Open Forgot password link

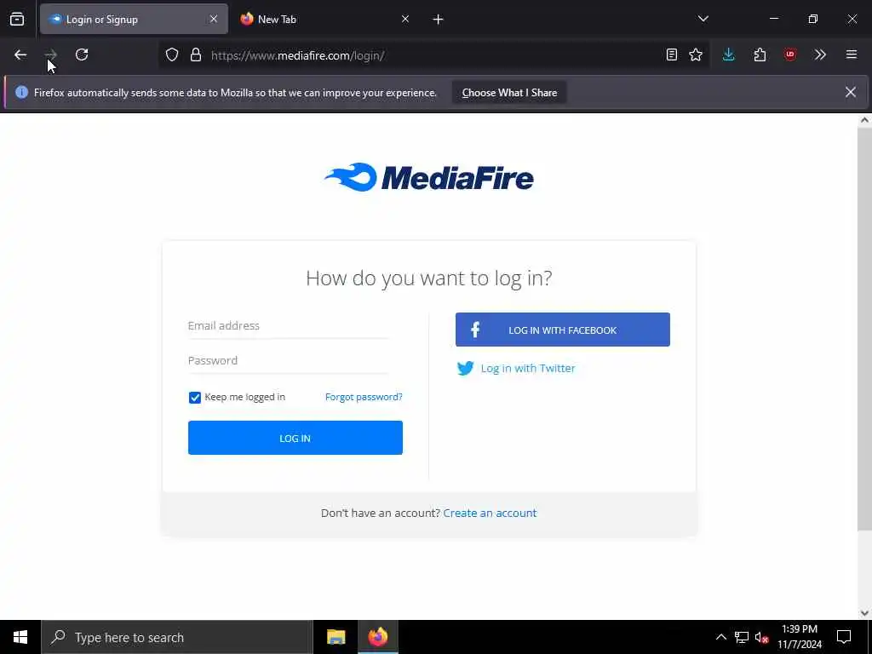[364, 397]
